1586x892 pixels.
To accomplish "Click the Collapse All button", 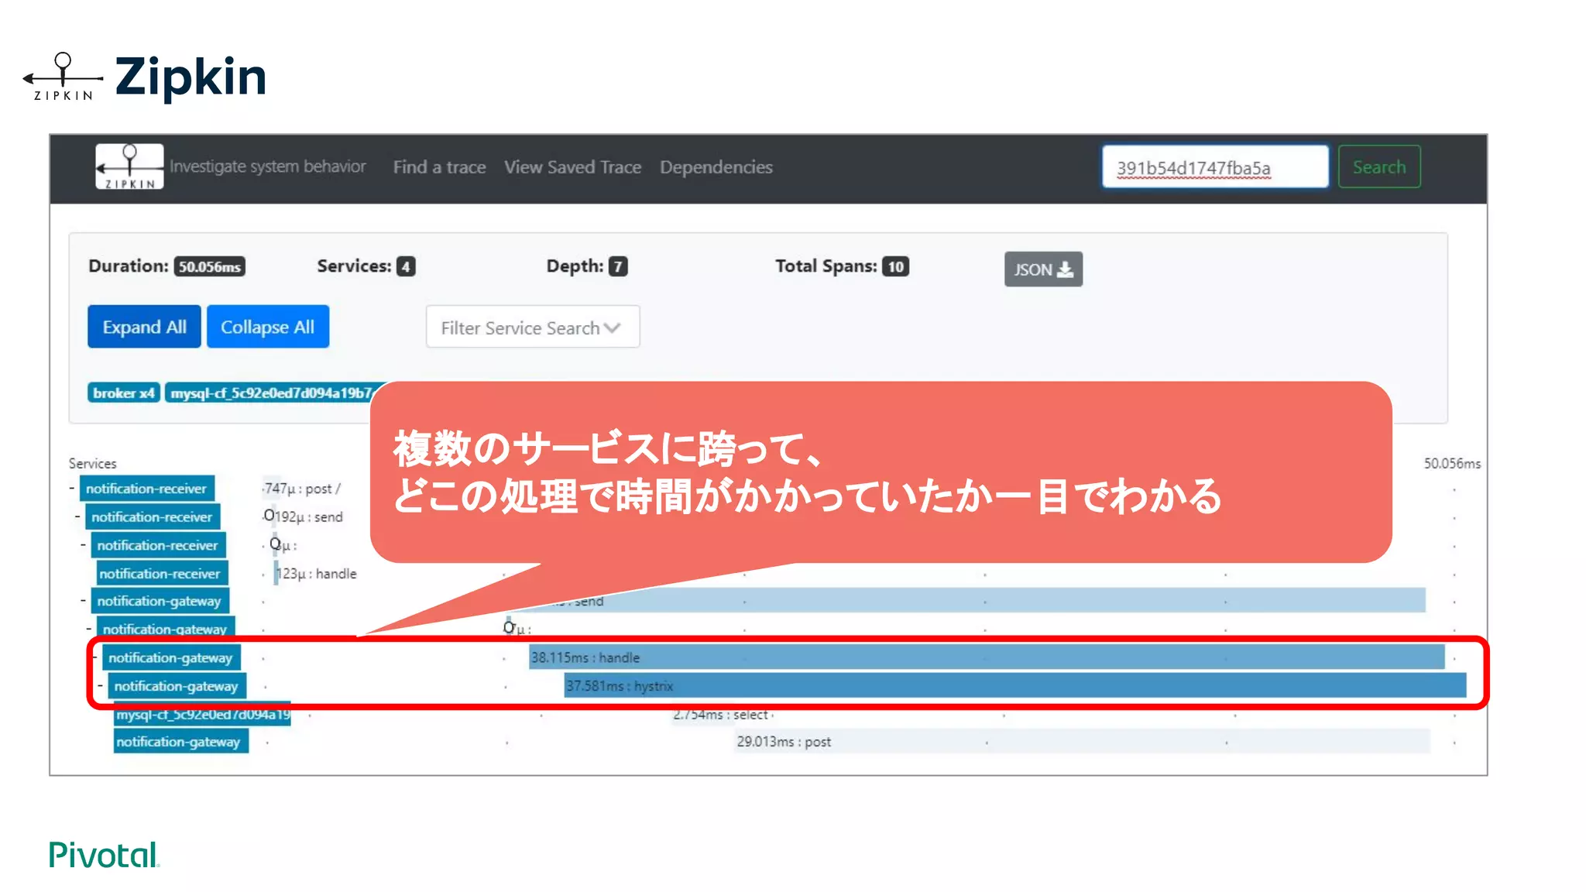I will 267,327.
